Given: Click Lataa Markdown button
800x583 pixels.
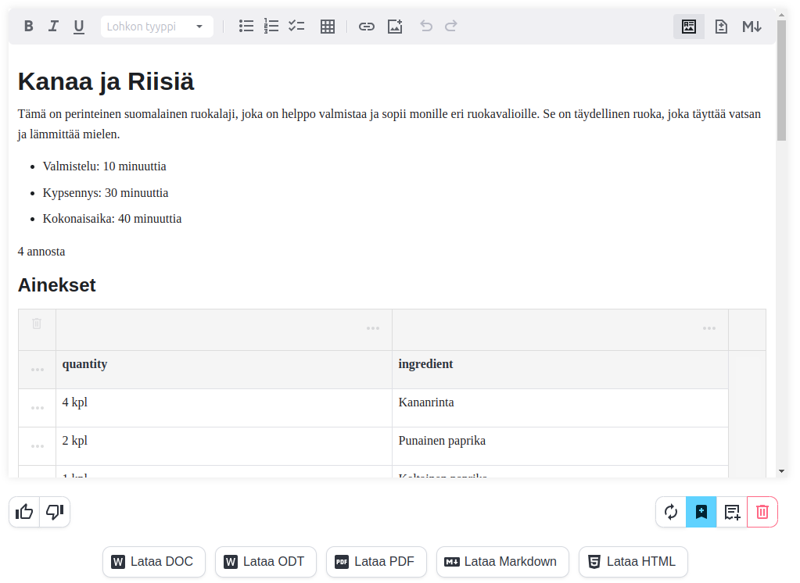Looking at the screenshot, I should 502,561.
